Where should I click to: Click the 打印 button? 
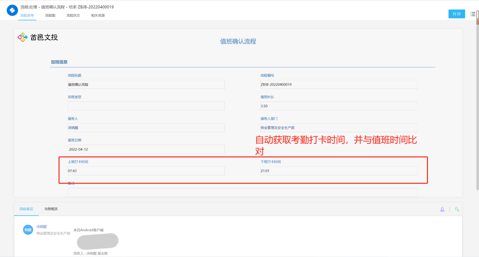click(x=457, y=14)
